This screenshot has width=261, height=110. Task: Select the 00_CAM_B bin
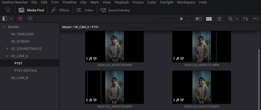(19, 78)
